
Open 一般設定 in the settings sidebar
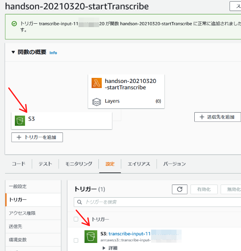coord(33,186)
